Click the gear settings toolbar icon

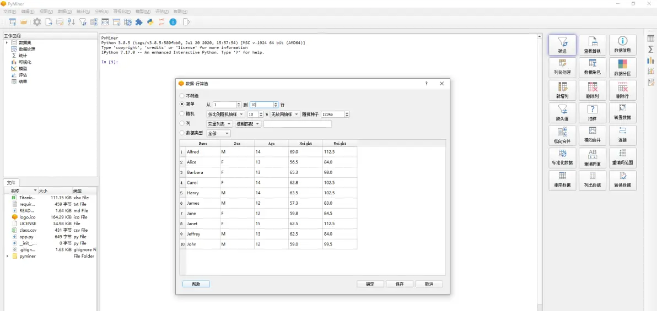click(x=37, y=22)
